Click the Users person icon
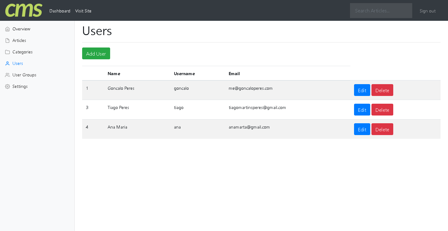Screen dimensions: 448x231 coord(7,64)
